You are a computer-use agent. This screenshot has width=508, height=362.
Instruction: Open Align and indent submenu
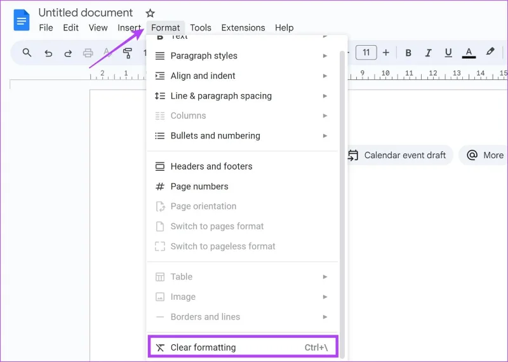(x=242, y=76)
